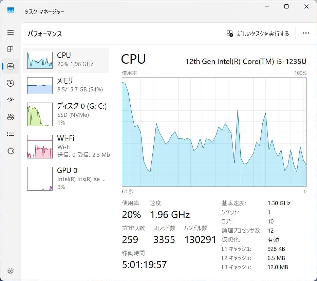The height and width of the screenshot is (281, 317).
Task: Open the Users page icon
Action: [x=10, y=117]
